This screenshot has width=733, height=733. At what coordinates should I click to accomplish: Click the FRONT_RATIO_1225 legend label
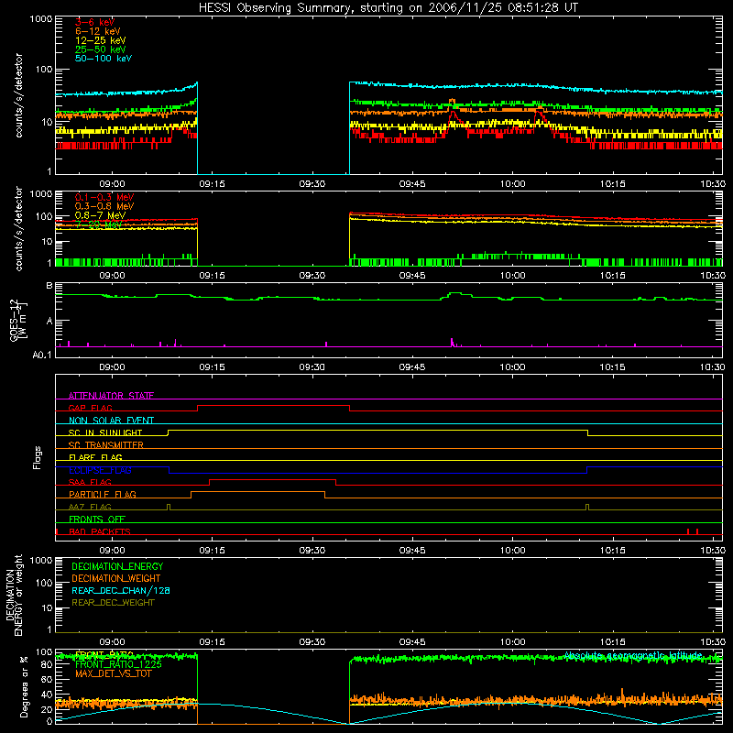point(118,664)
